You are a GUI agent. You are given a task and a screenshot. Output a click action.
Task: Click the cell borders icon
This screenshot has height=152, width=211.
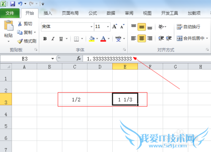(x=76, y=39)
